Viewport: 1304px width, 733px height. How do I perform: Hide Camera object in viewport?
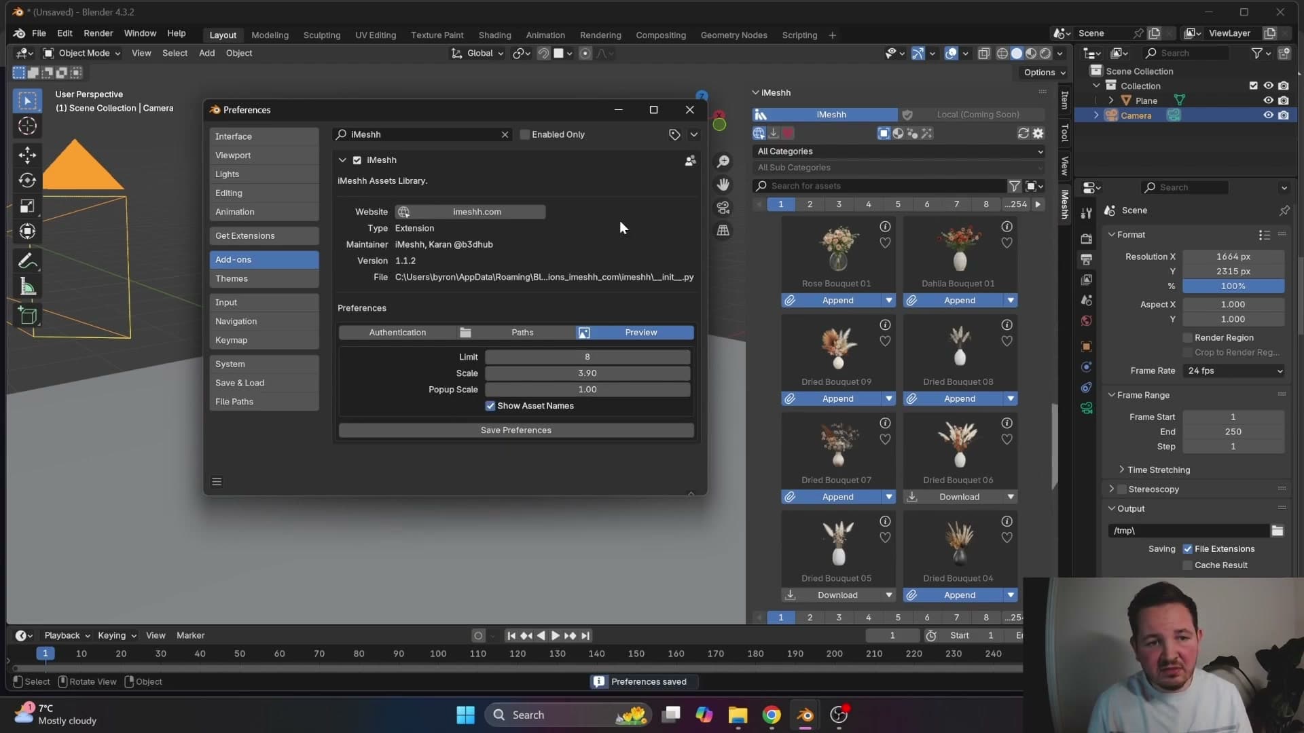pyautogui.click(x=1268, y=115)
